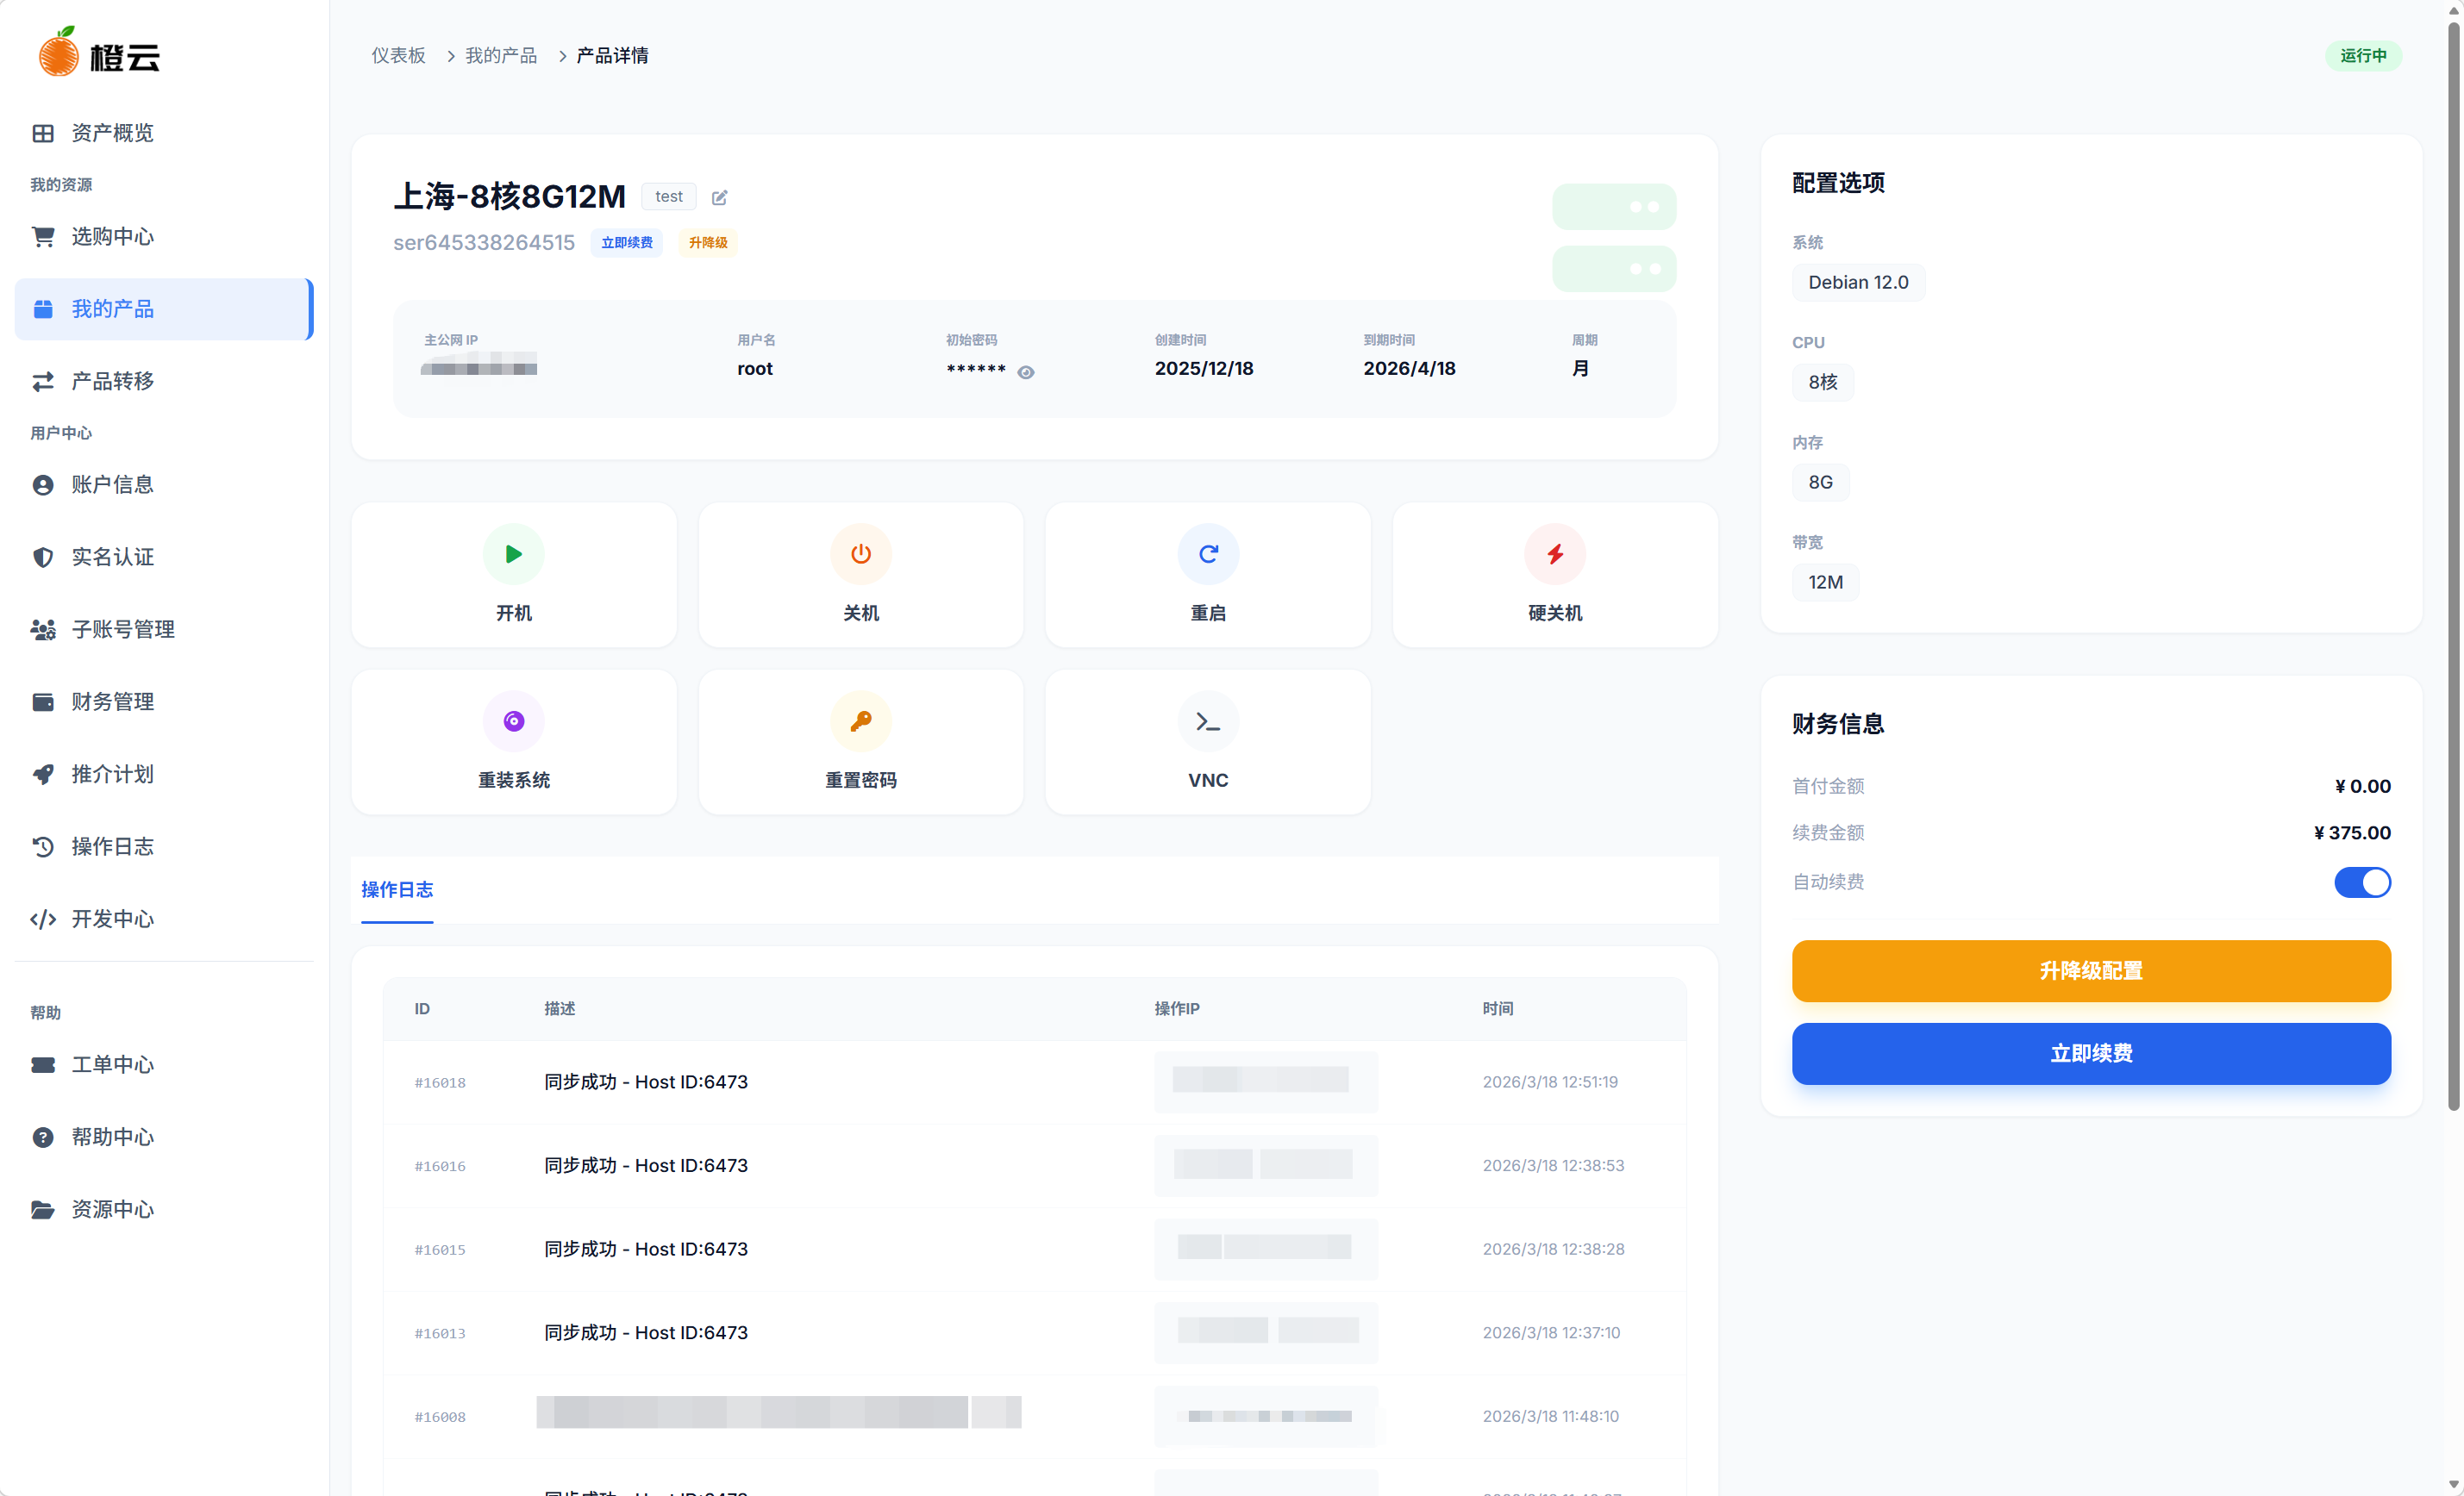Open the VNC console terminal icon
2464x1496 pixels.
pyautogui.click(x=1207, y=720)
